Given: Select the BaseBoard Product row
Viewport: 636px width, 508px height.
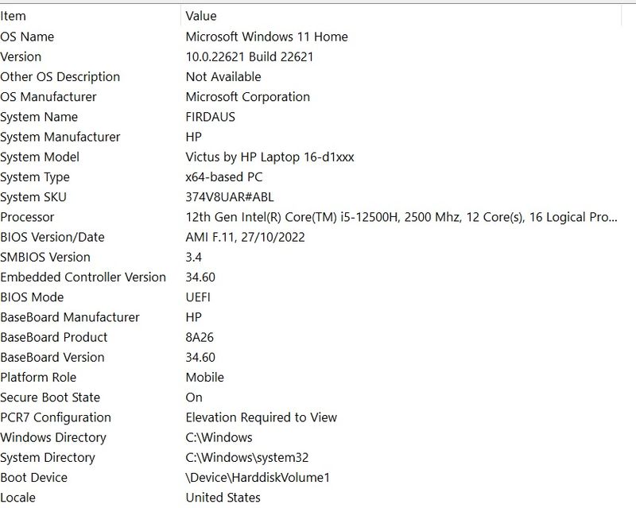Looking at the screenshot, I should coord(54,337).
